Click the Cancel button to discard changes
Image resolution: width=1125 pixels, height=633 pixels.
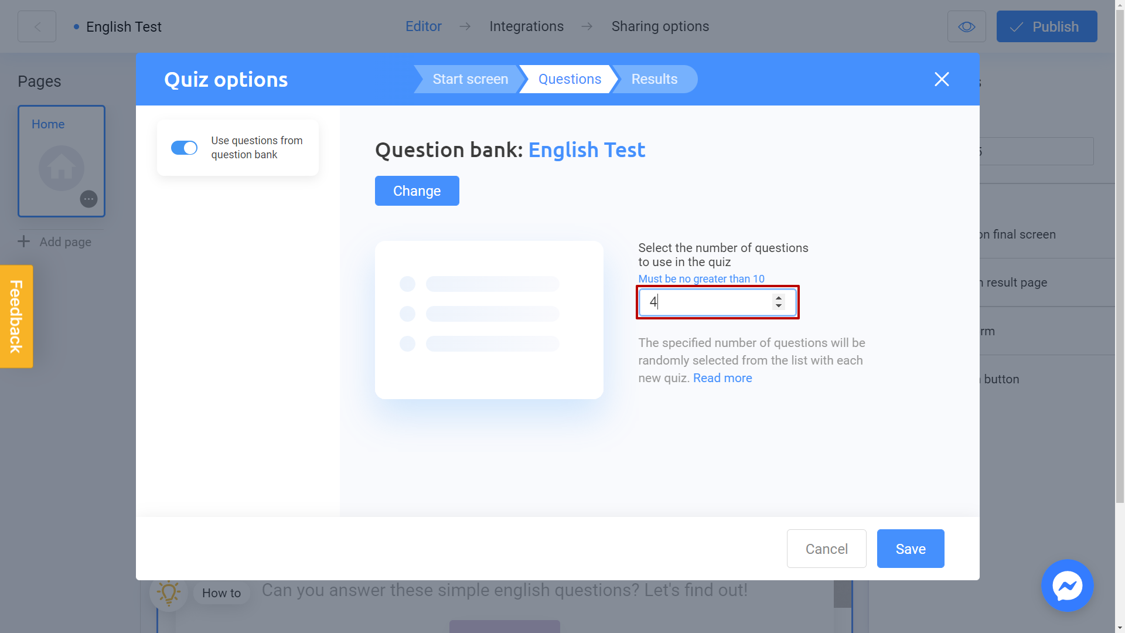827,549
